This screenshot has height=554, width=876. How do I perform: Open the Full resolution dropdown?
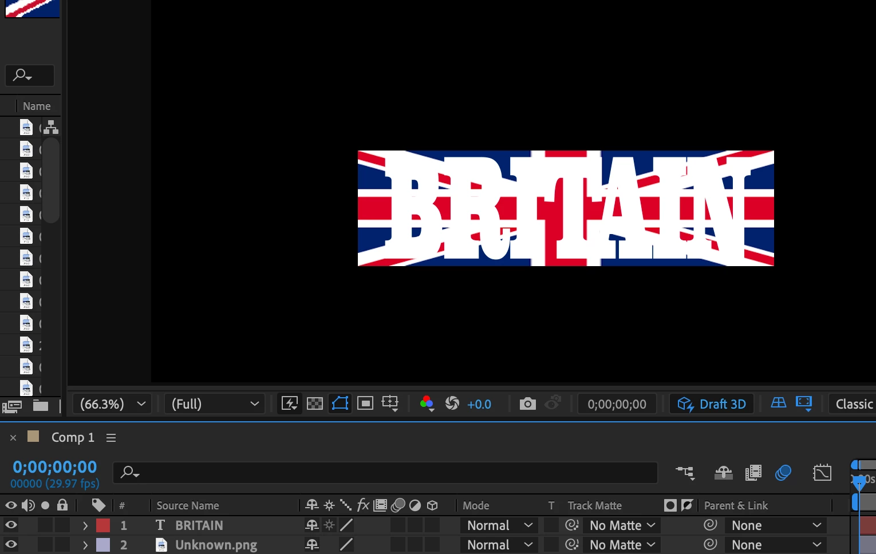click(215, 404)
